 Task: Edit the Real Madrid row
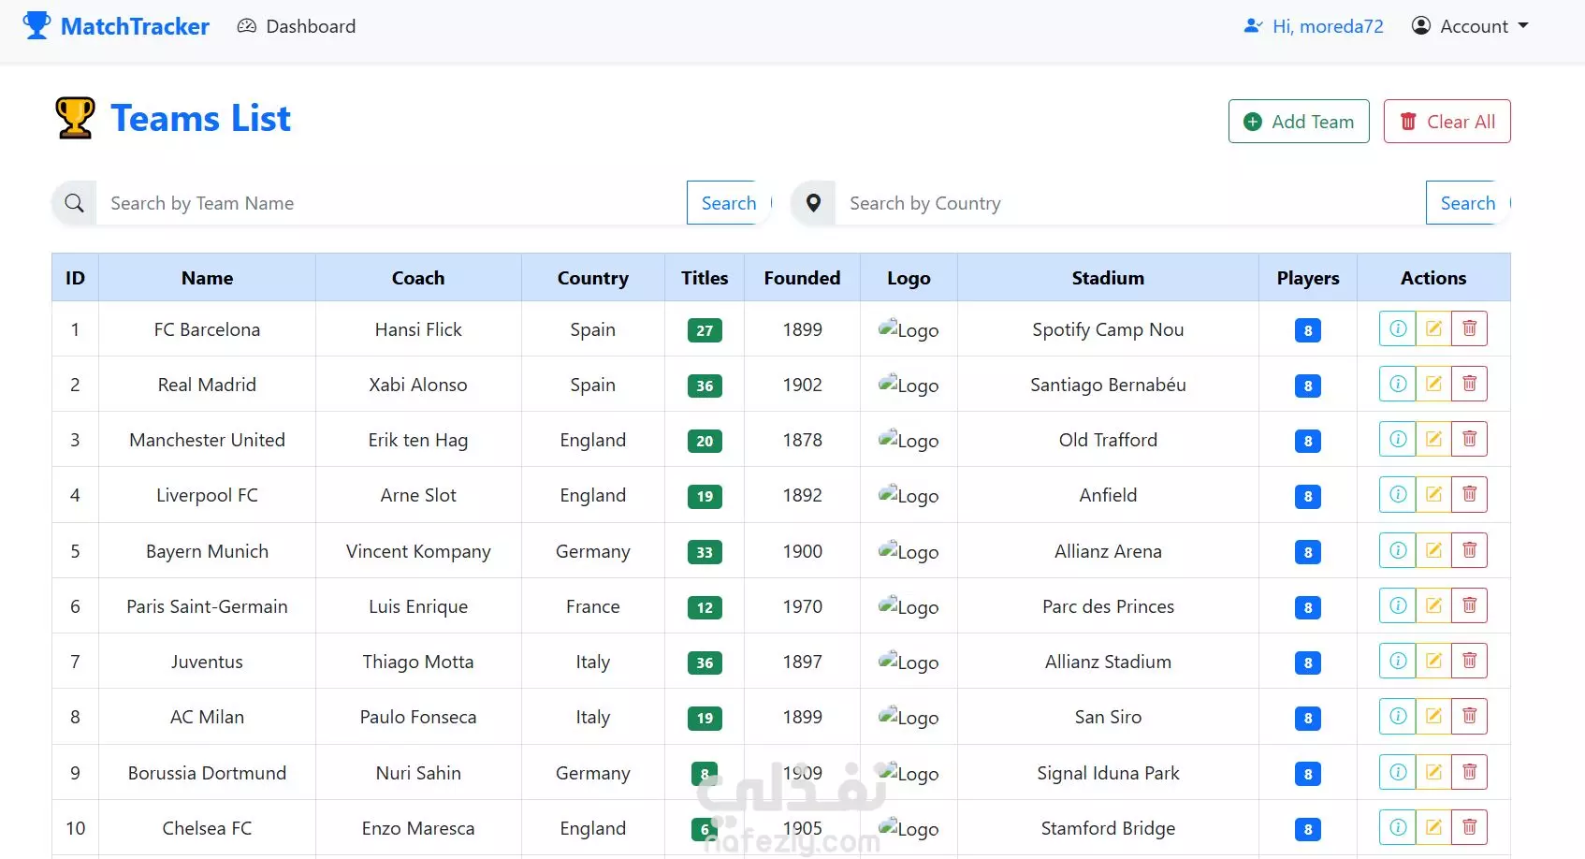[x=1433, y=384]
